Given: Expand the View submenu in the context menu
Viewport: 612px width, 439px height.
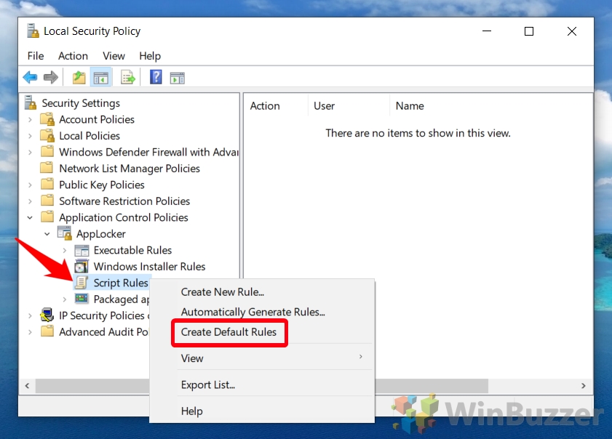Looking at the screenshot, I should [x=192, y=358].
